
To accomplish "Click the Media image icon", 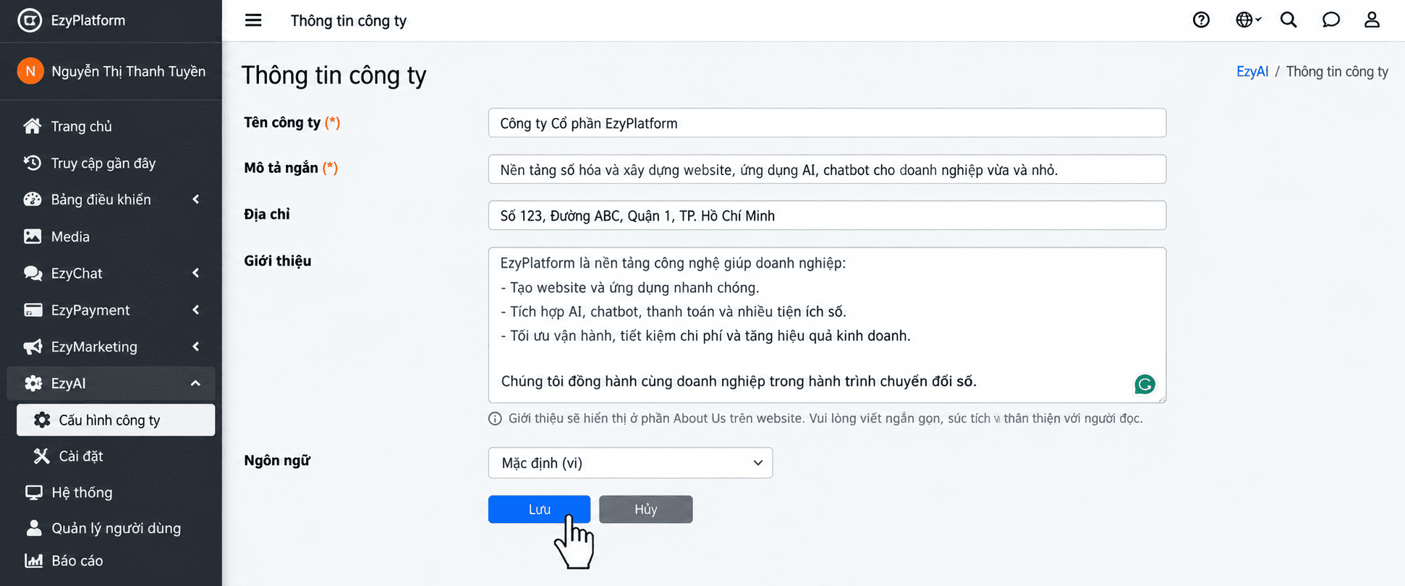I will [33, 237].
